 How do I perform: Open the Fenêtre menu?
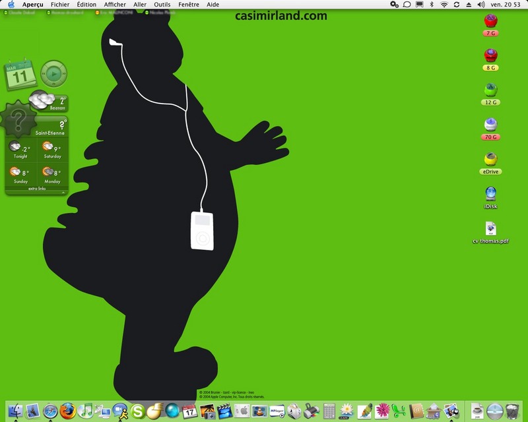[189, 5]
